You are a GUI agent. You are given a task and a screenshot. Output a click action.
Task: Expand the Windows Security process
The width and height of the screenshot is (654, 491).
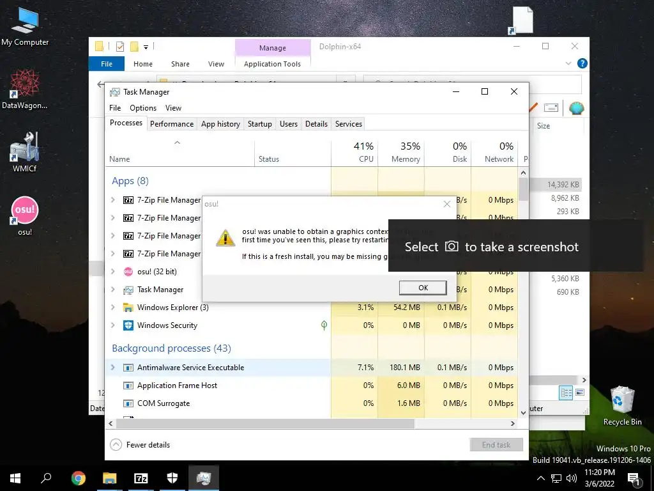(112, 325)
